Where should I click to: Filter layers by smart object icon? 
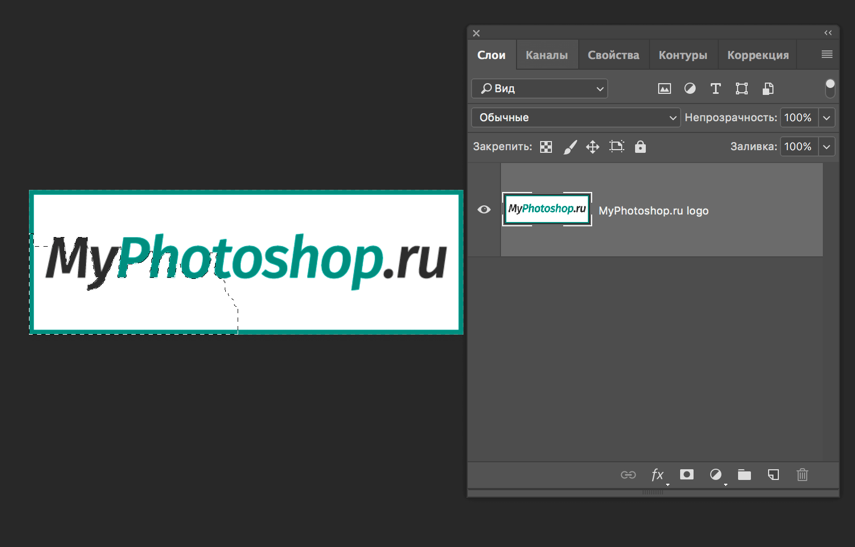coord(768,88)
